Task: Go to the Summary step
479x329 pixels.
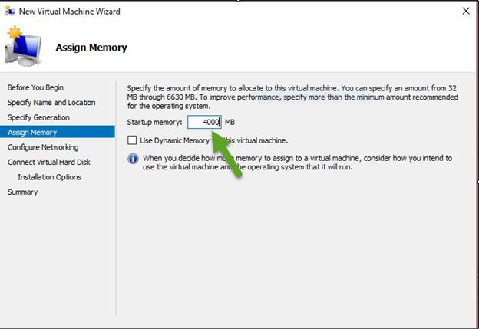Action: [22, 192]
